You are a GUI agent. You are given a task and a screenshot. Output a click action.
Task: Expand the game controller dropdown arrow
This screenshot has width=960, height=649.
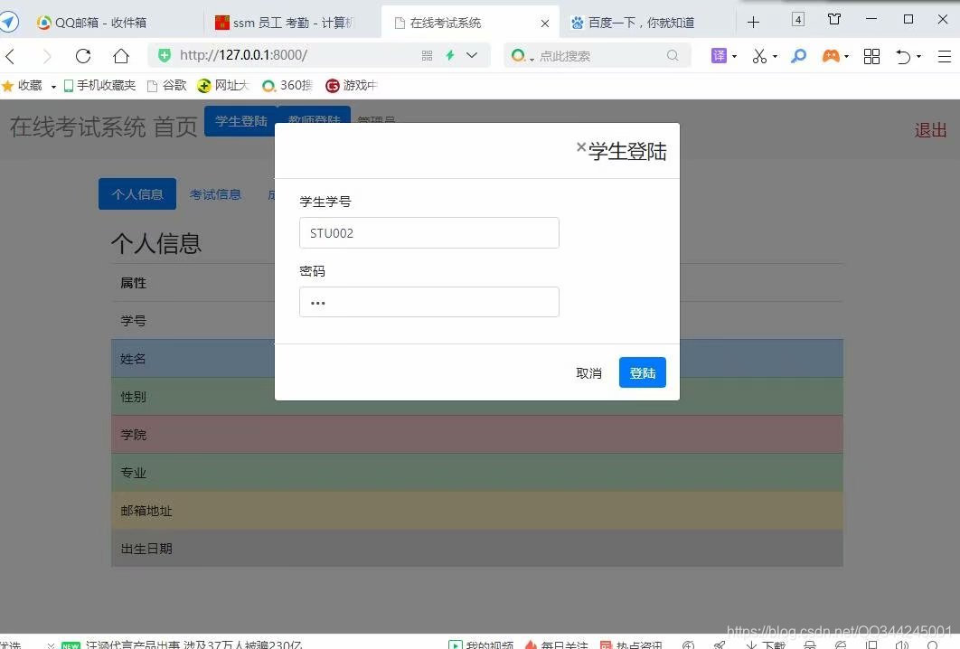point(847,56)
